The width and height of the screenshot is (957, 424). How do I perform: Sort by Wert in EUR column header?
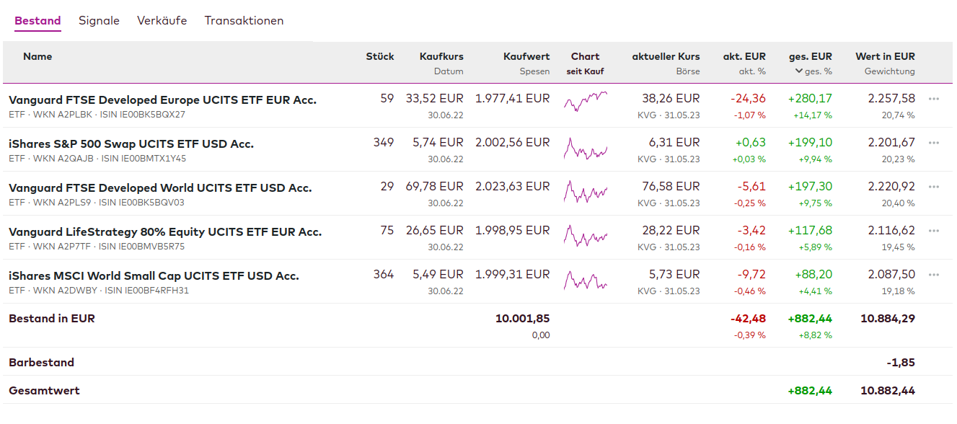point(885,56)
